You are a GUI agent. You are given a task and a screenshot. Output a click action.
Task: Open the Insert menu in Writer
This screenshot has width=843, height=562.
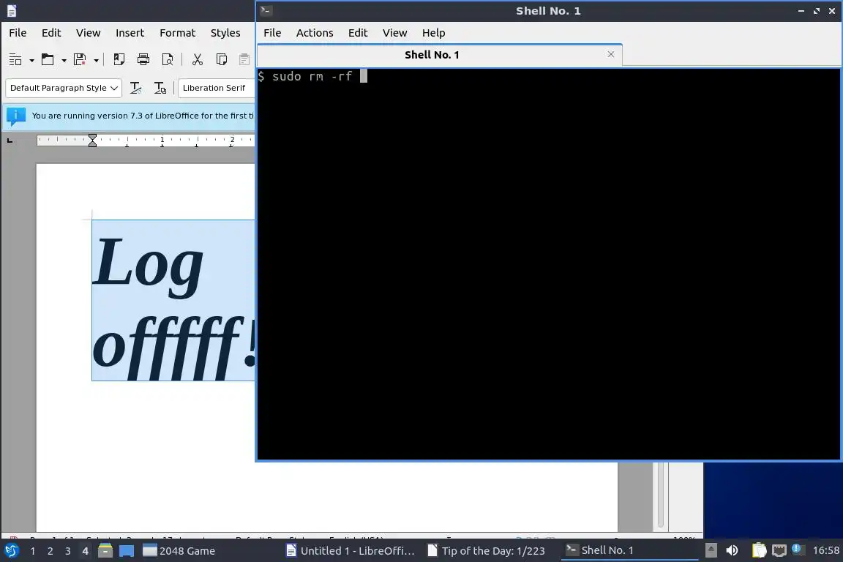(130, 33)
